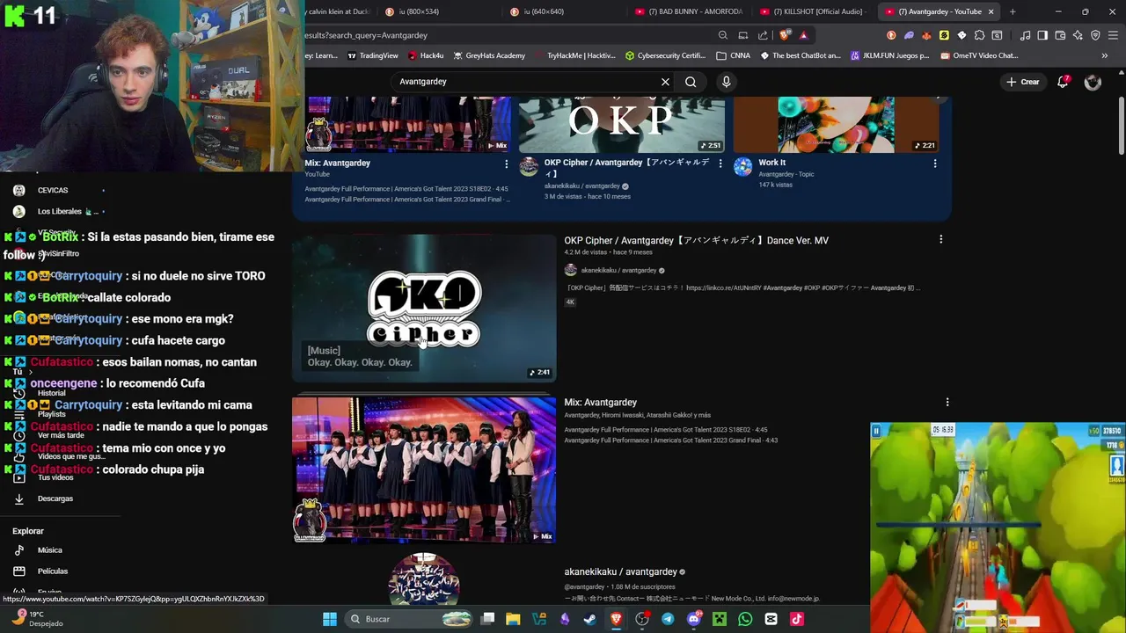Open options for OKP Cipher Dance Ver. MV

click(940, 240)
